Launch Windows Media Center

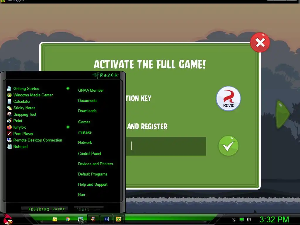[x=33, y=95]
